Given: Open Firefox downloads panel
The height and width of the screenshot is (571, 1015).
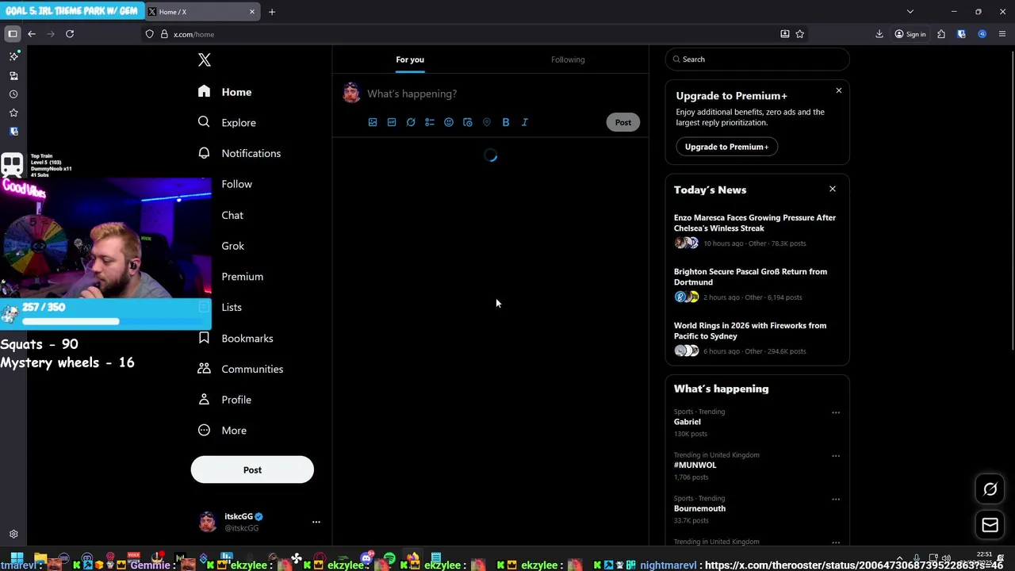Looking at the screenshot, I should coord(879,34).
